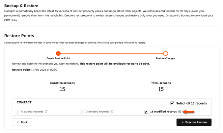This screenshot has width=223, height=133.
Task: Click the CONTACT section heading
Action: [24, 103]
